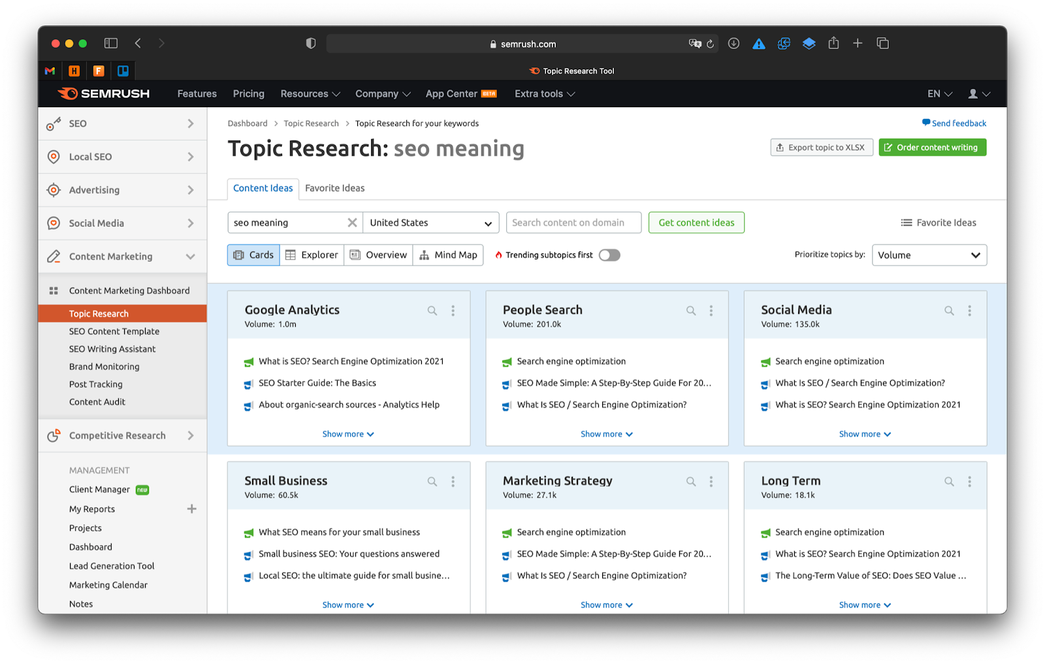Image resolution: width=1045 pixels, height=664 pixels.
Task: Click the Share icon in Safari toolbar
Action: 833,43
